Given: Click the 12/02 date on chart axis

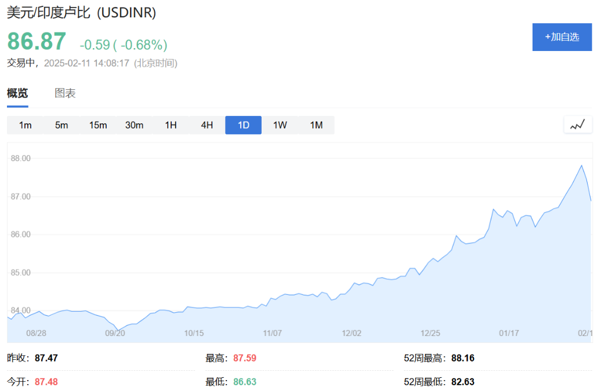Looking at the screenshot, I should click(x=352, y=333).
